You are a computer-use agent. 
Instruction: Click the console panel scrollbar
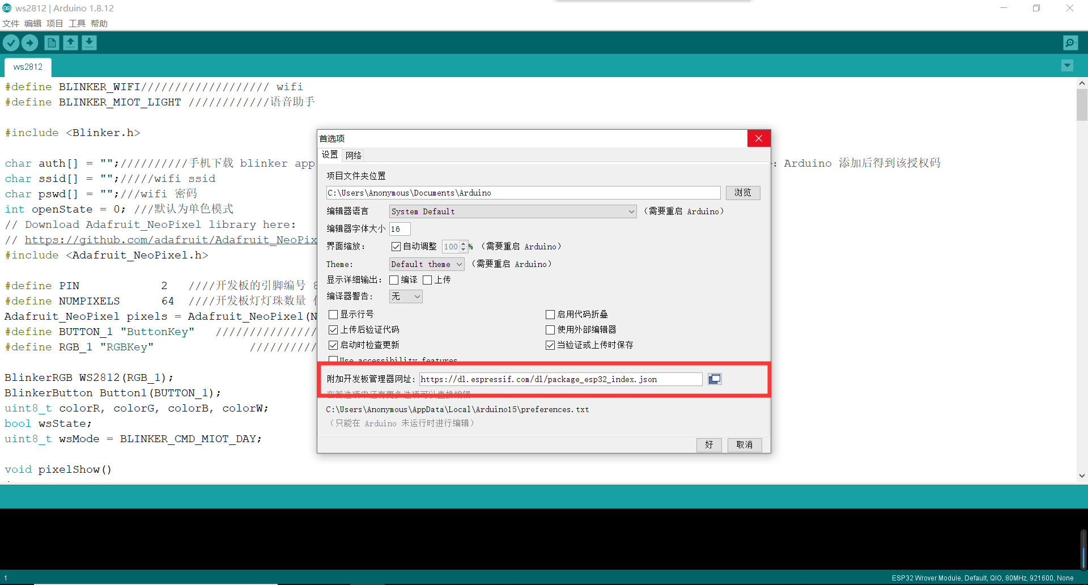pos(1083,549)
